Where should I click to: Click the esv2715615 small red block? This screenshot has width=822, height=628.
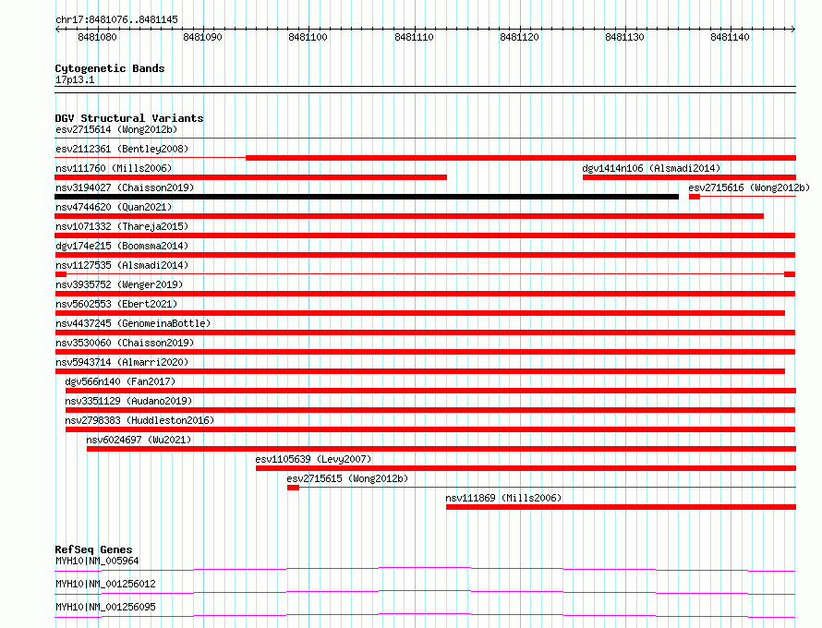293,488
